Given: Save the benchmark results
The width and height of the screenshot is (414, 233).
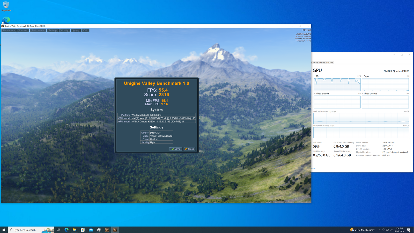Looking at the screenshot, I should click(176, 149).
